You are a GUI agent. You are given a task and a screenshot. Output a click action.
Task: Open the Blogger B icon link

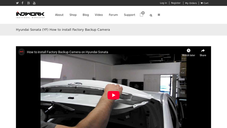tap(29, 3)
